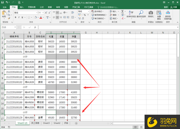Switch to the 数据 ribbon tab

(x=50, y=7)
